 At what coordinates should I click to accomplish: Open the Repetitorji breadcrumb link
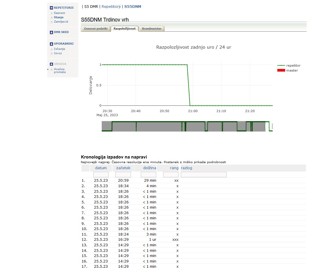click(x=111, y=6)
